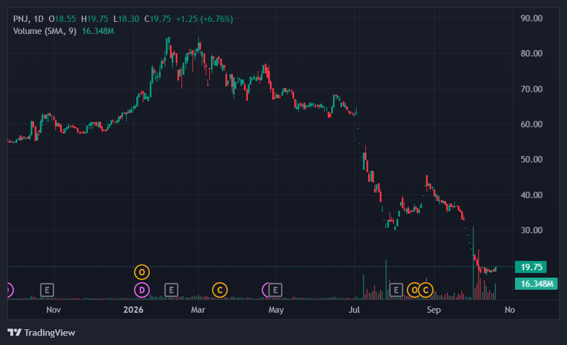Image resolution: width=567 pixels, height=345 pixels.
Task: Open the E earnings marker at May
Action: click(x=275, y=290)
